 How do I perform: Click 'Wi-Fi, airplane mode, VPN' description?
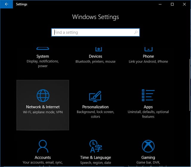(43, 112)
